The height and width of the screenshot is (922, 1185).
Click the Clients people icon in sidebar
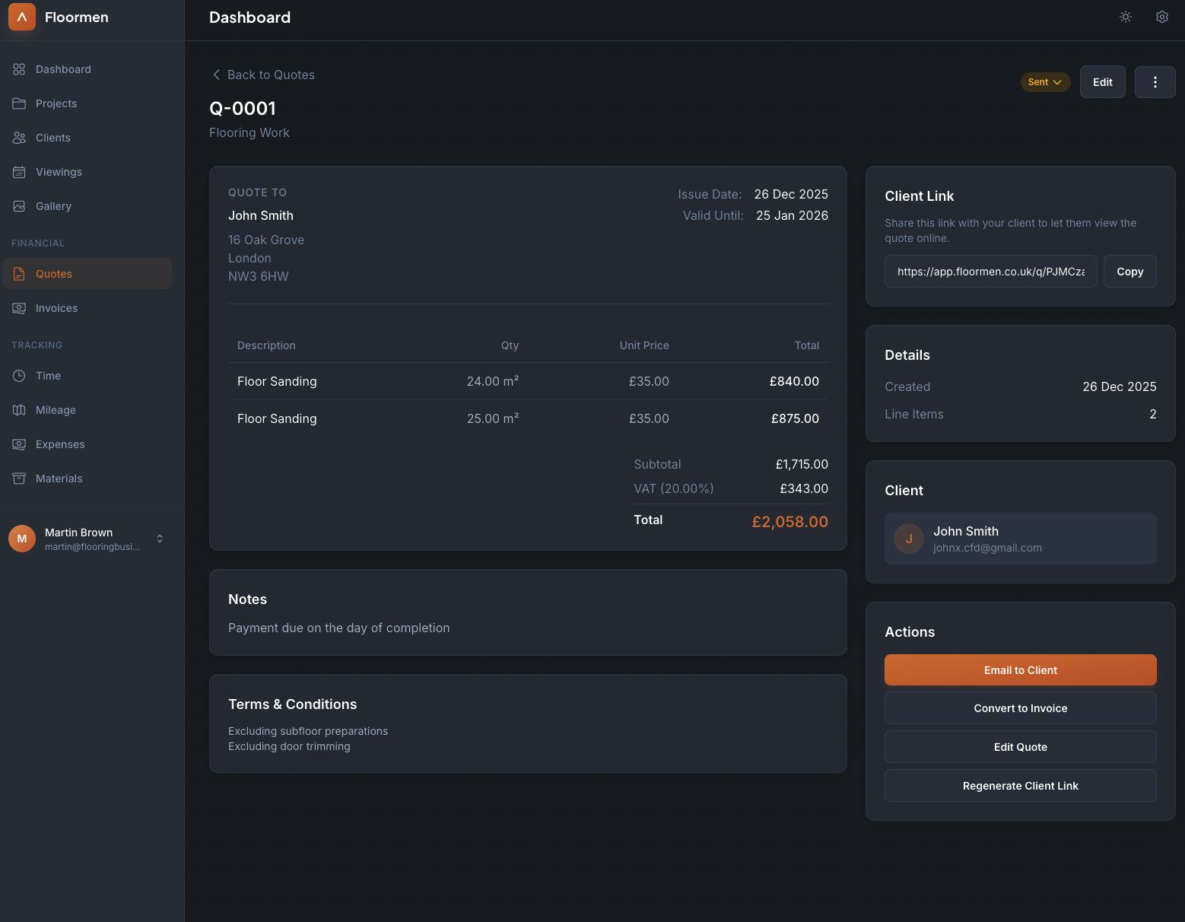point(19,138)
